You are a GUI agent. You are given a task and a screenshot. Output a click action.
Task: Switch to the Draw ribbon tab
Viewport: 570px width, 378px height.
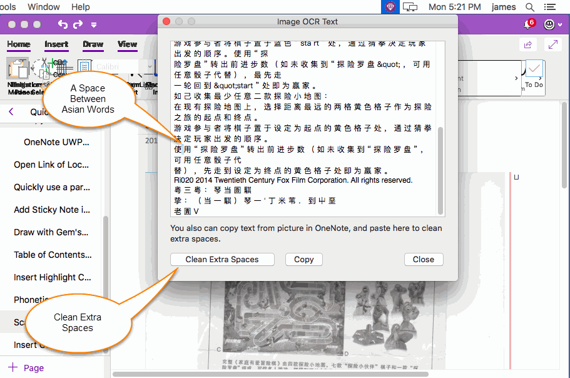[93, 44]
